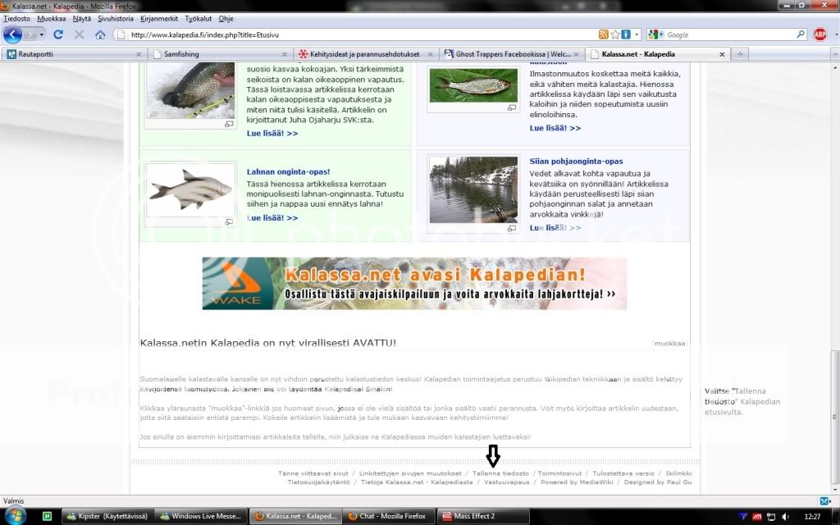Switch to Kehitysideat ja parannusehdotukset tab
This screenshot has width=840, height=525.
tap(365, 54)
